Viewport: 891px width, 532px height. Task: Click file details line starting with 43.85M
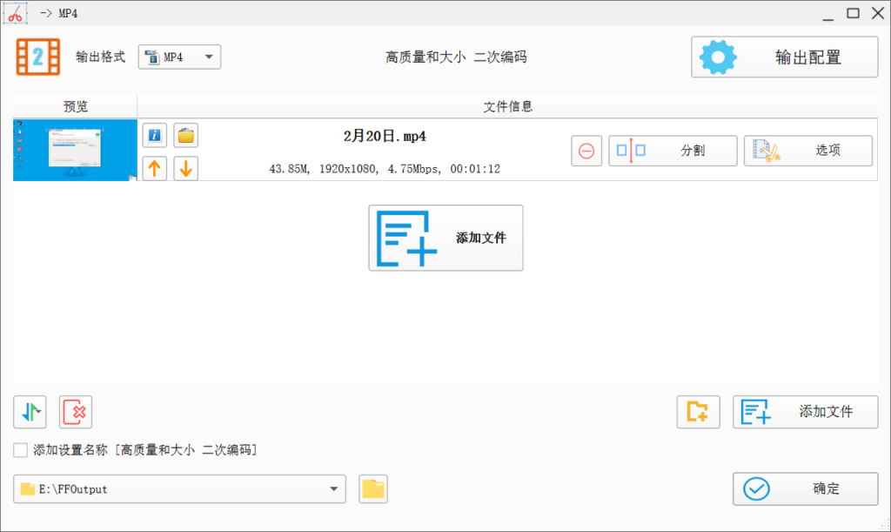click(385, 169)
